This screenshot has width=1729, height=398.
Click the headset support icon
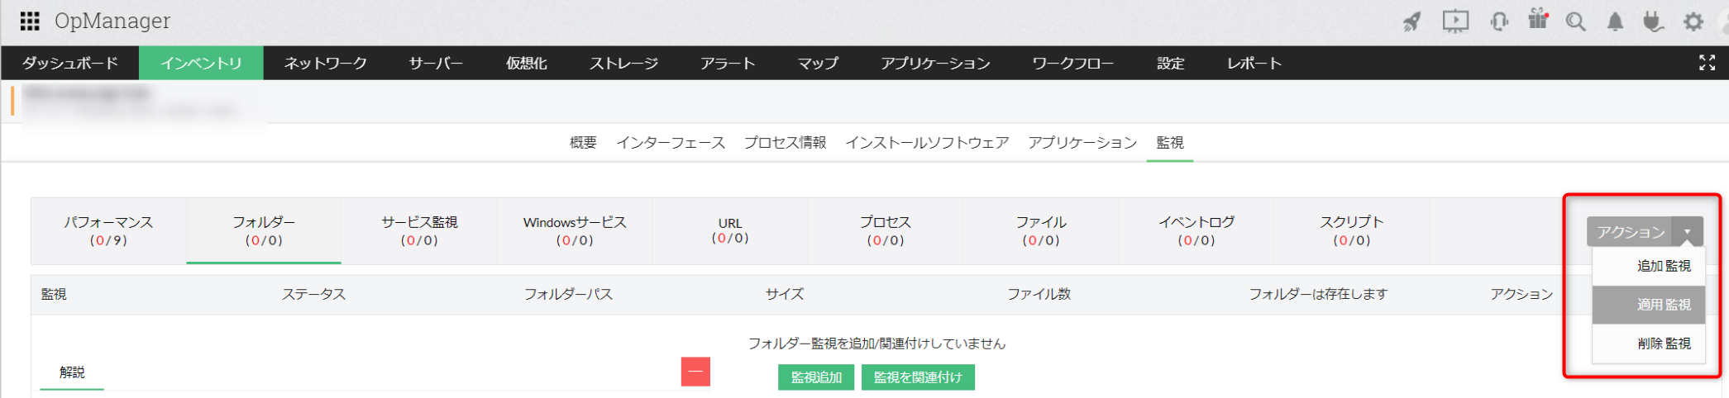[1498, 21]
